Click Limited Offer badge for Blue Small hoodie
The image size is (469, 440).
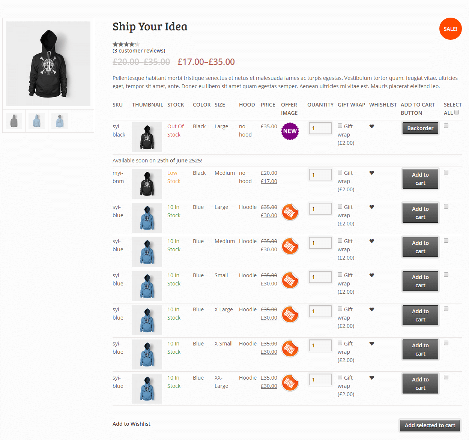pyautogui.click(x=290, y=281)
